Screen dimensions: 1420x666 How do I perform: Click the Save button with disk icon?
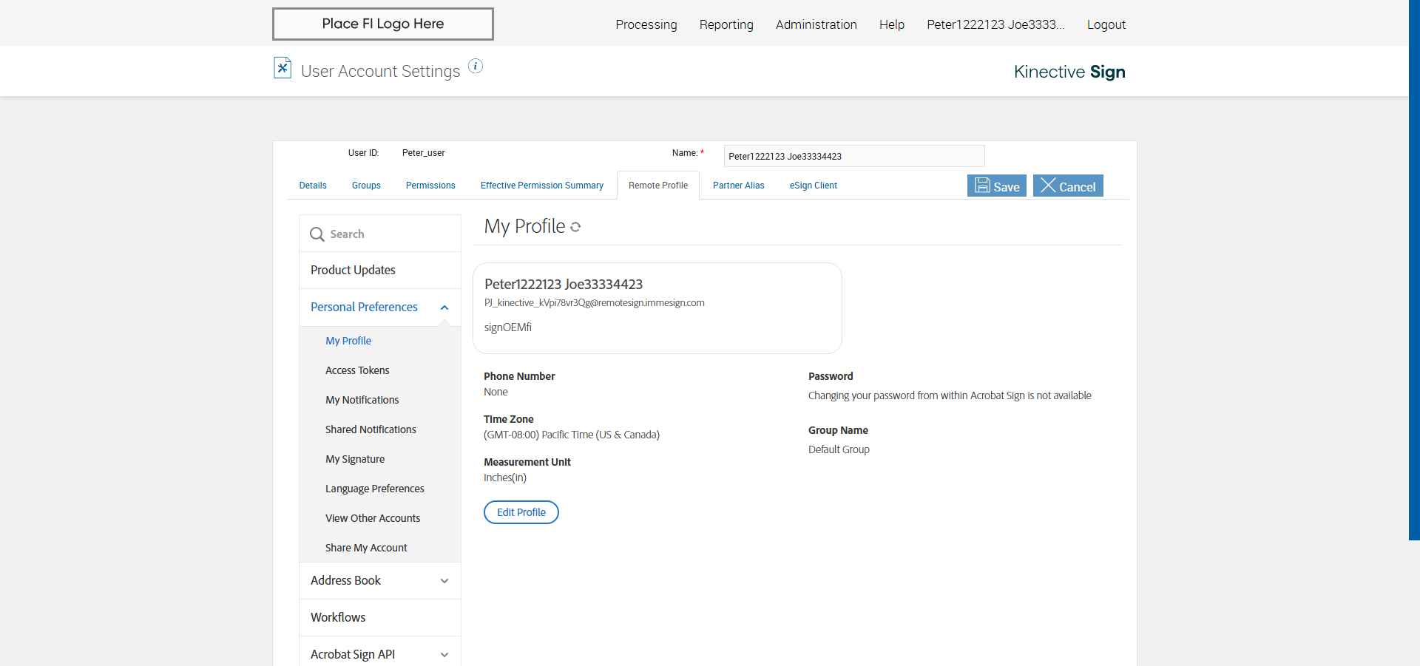996,186
